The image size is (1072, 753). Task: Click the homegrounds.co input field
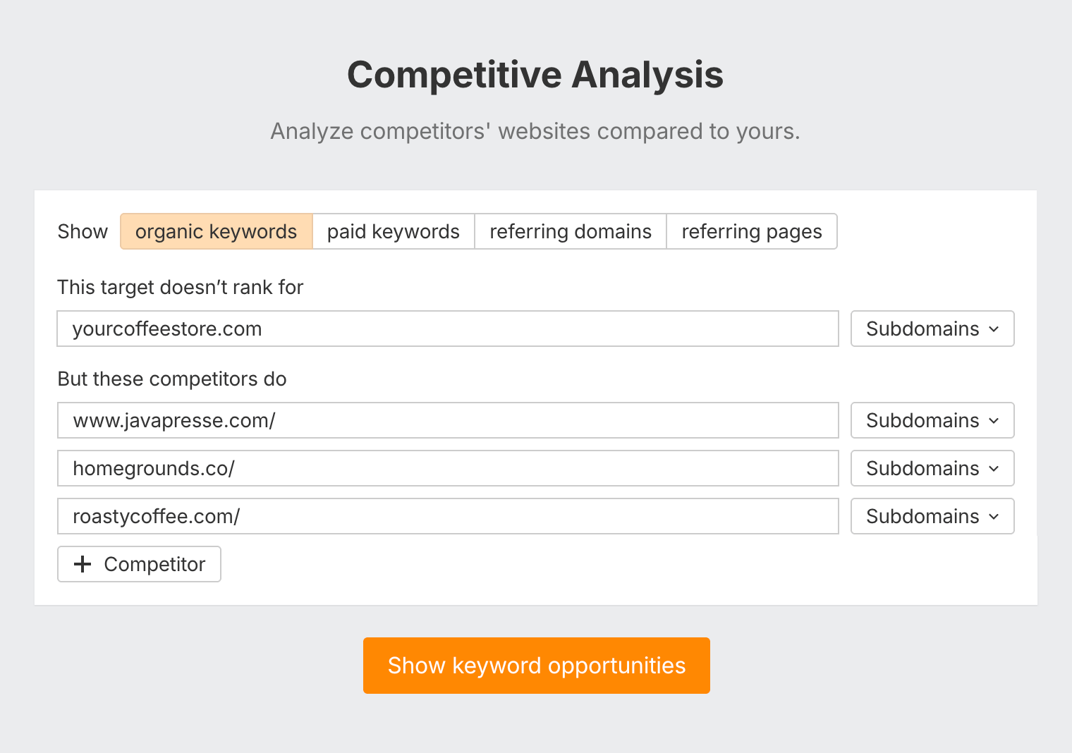coord(447,468)
